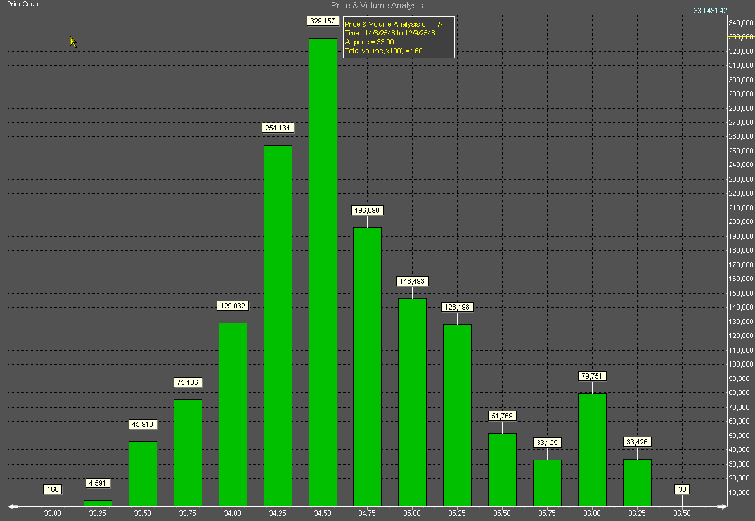
Task: Click the green bar at price 35.75
Action: click(547, 483)
